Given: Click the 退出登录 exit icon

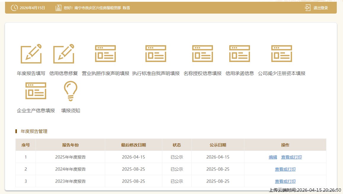Looking at the screenshot, I should point(307,8).
